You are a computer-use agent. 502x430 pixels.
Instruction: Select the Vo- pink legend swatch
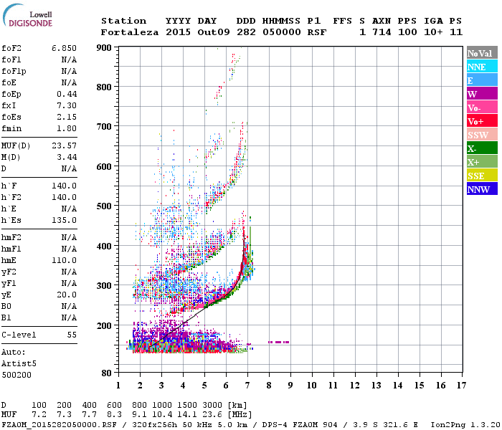[x=482, y=107]
